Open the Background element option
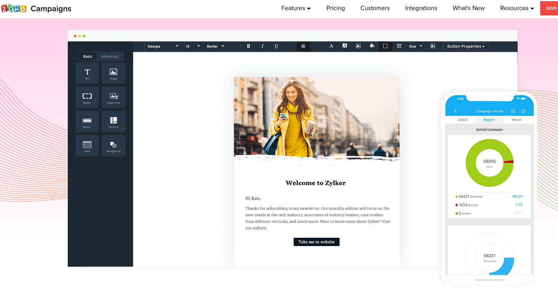This screenshot has width=558, height=292. click(113, 145)
